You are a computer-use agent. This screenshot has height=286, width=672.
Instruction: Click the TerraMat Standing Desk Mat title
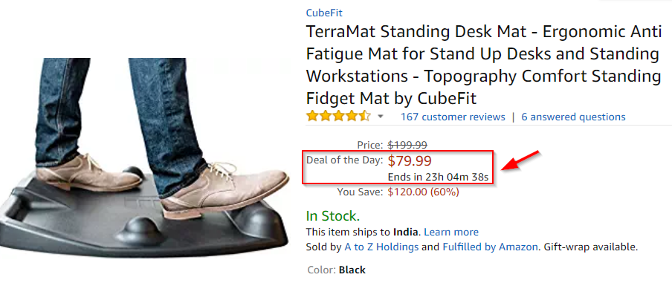(x=483, y=65)
